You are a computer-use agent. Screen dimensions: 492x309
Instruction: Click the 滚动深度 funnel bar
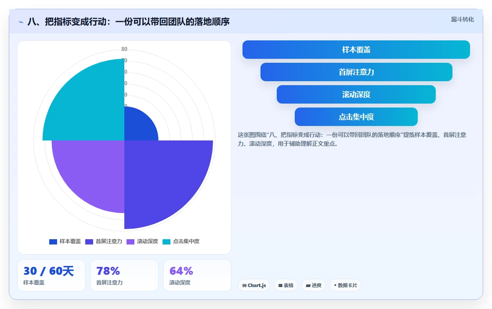pos(356,94)
